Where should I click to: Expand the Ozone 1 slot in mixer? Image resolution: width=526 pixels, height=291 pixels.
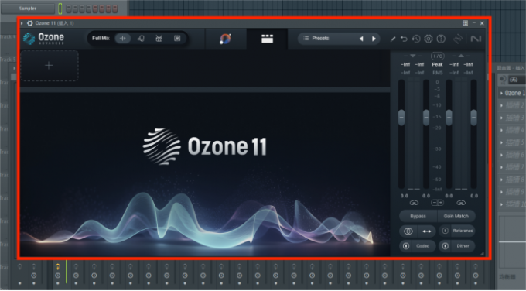coord(501,94)
